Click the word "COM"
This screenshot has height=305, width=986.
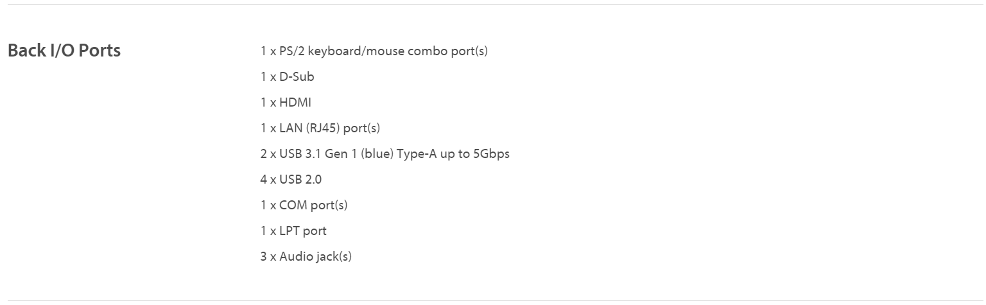pos(293,205)
